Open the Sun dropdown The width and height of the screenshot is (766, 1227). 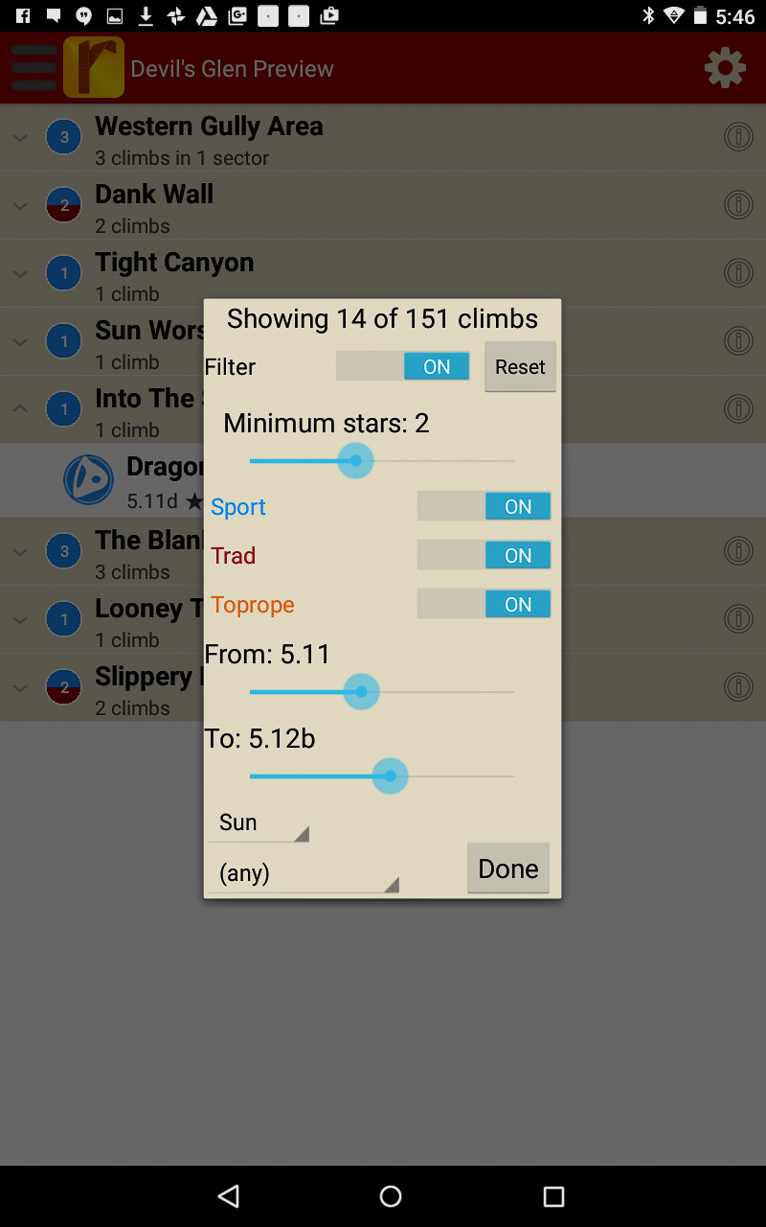[259, 822]
